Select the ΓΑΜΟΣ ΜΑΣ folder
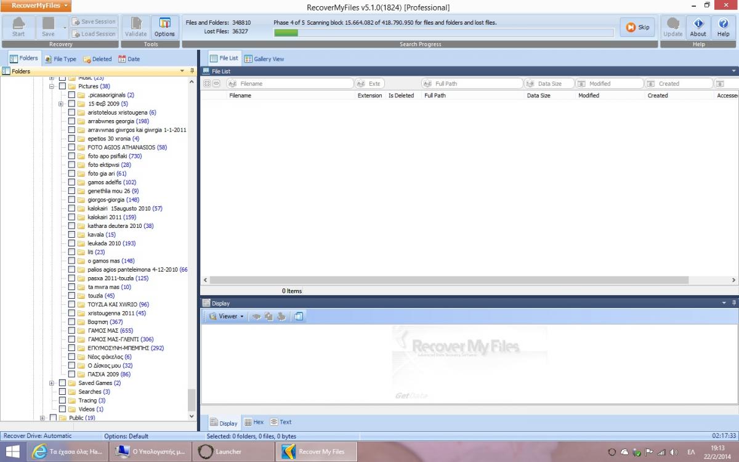 (110, 331)
